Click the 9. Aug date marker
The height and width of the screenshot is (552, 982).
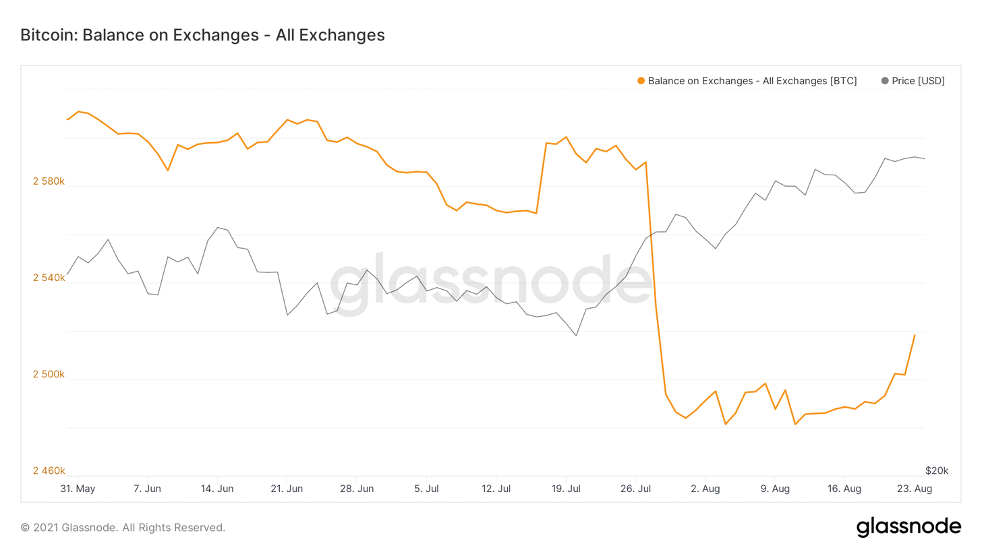coord(775,489)
